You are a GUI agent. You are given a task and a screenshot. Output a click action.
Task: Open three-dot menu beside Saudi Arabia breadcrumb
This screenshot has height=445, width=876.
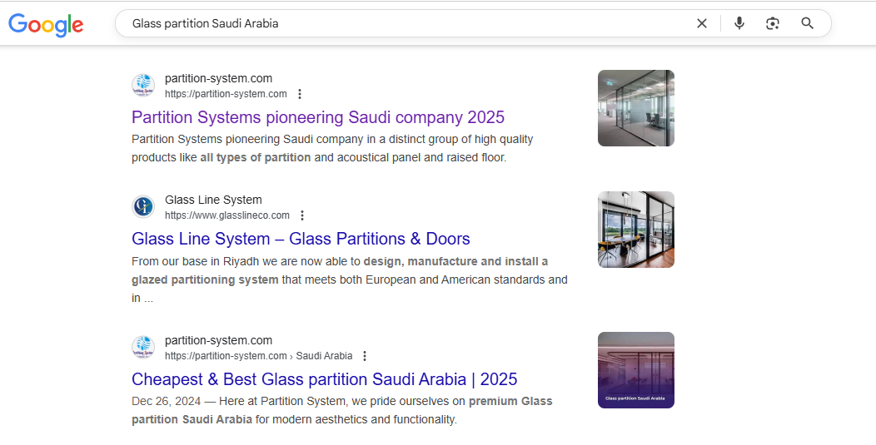pyautogui.click(x=365, y=356)
